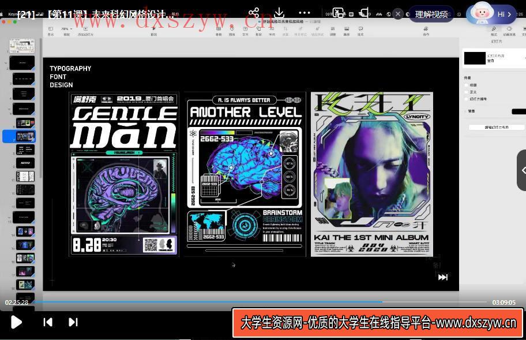
Task: Click the picture-in-picture icon in header
Action: pos(338,13)
